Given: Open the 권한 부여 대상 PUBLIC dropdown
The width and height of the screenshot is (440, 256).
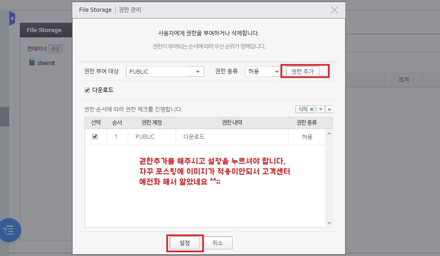Looking at the screenshot, I should 165,72.
